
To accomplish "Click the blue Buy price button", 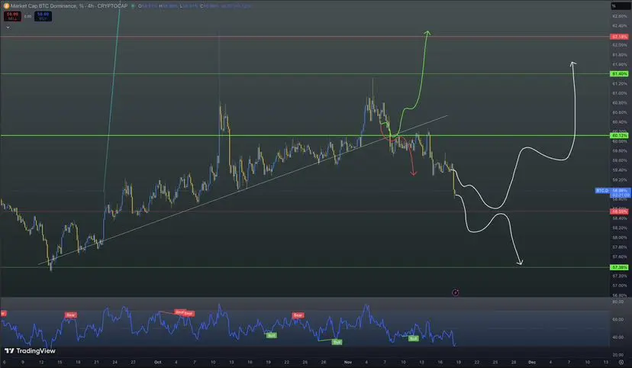I will [x=44, y=16].
